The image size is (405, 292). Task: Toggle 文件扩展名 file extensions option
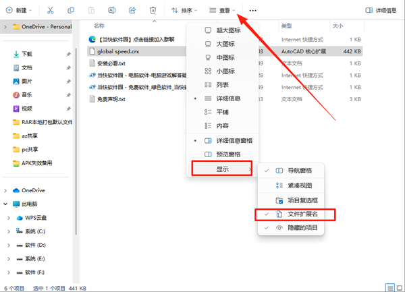(x=301, y=214)
